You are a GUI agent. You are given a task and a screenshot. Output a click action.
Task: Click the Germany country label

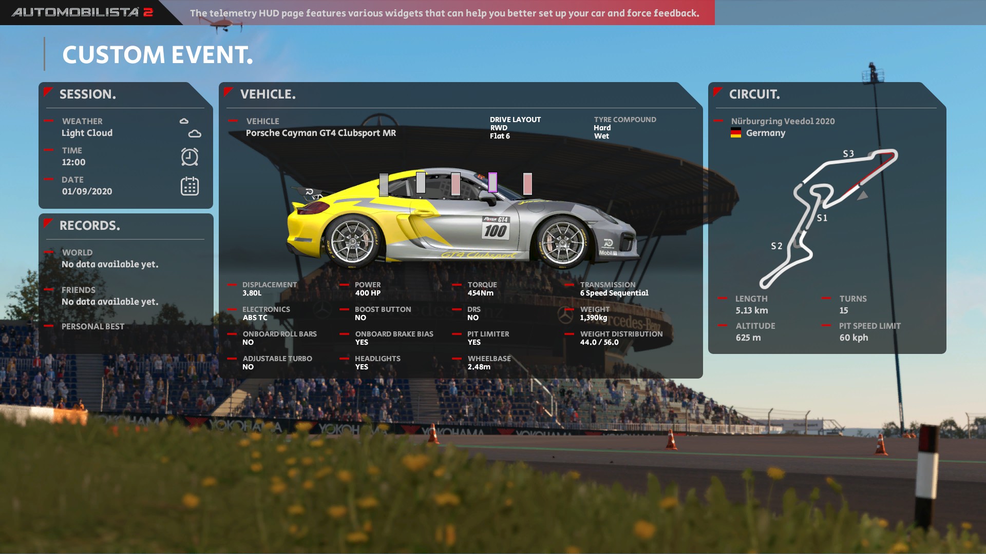[765, 133]
